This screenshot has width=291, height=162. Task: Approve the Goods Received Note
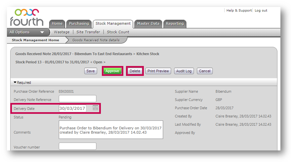pyautogui.click(x=112, y=71)
